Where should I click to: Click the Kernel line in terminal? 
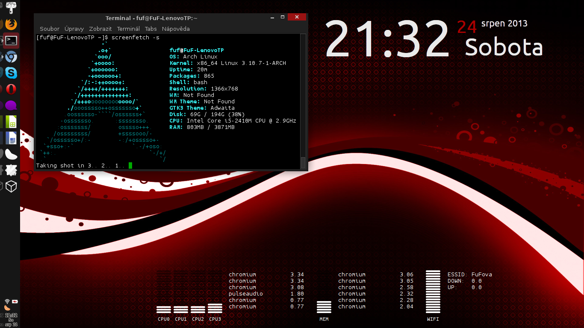(x=228, y=63)
